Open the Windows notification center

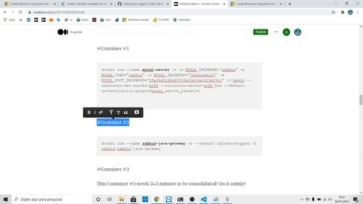[356, 199]
